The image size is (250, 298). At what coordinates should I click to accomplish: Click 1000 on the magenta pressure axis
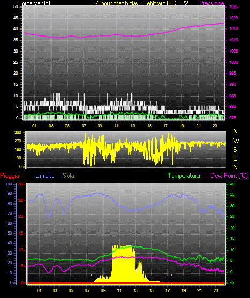[233, 62]
